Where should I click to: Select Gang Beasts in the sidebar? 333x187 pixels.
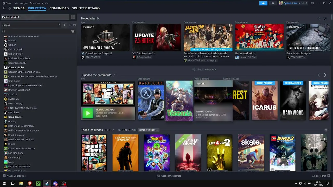tap(15, 117)
